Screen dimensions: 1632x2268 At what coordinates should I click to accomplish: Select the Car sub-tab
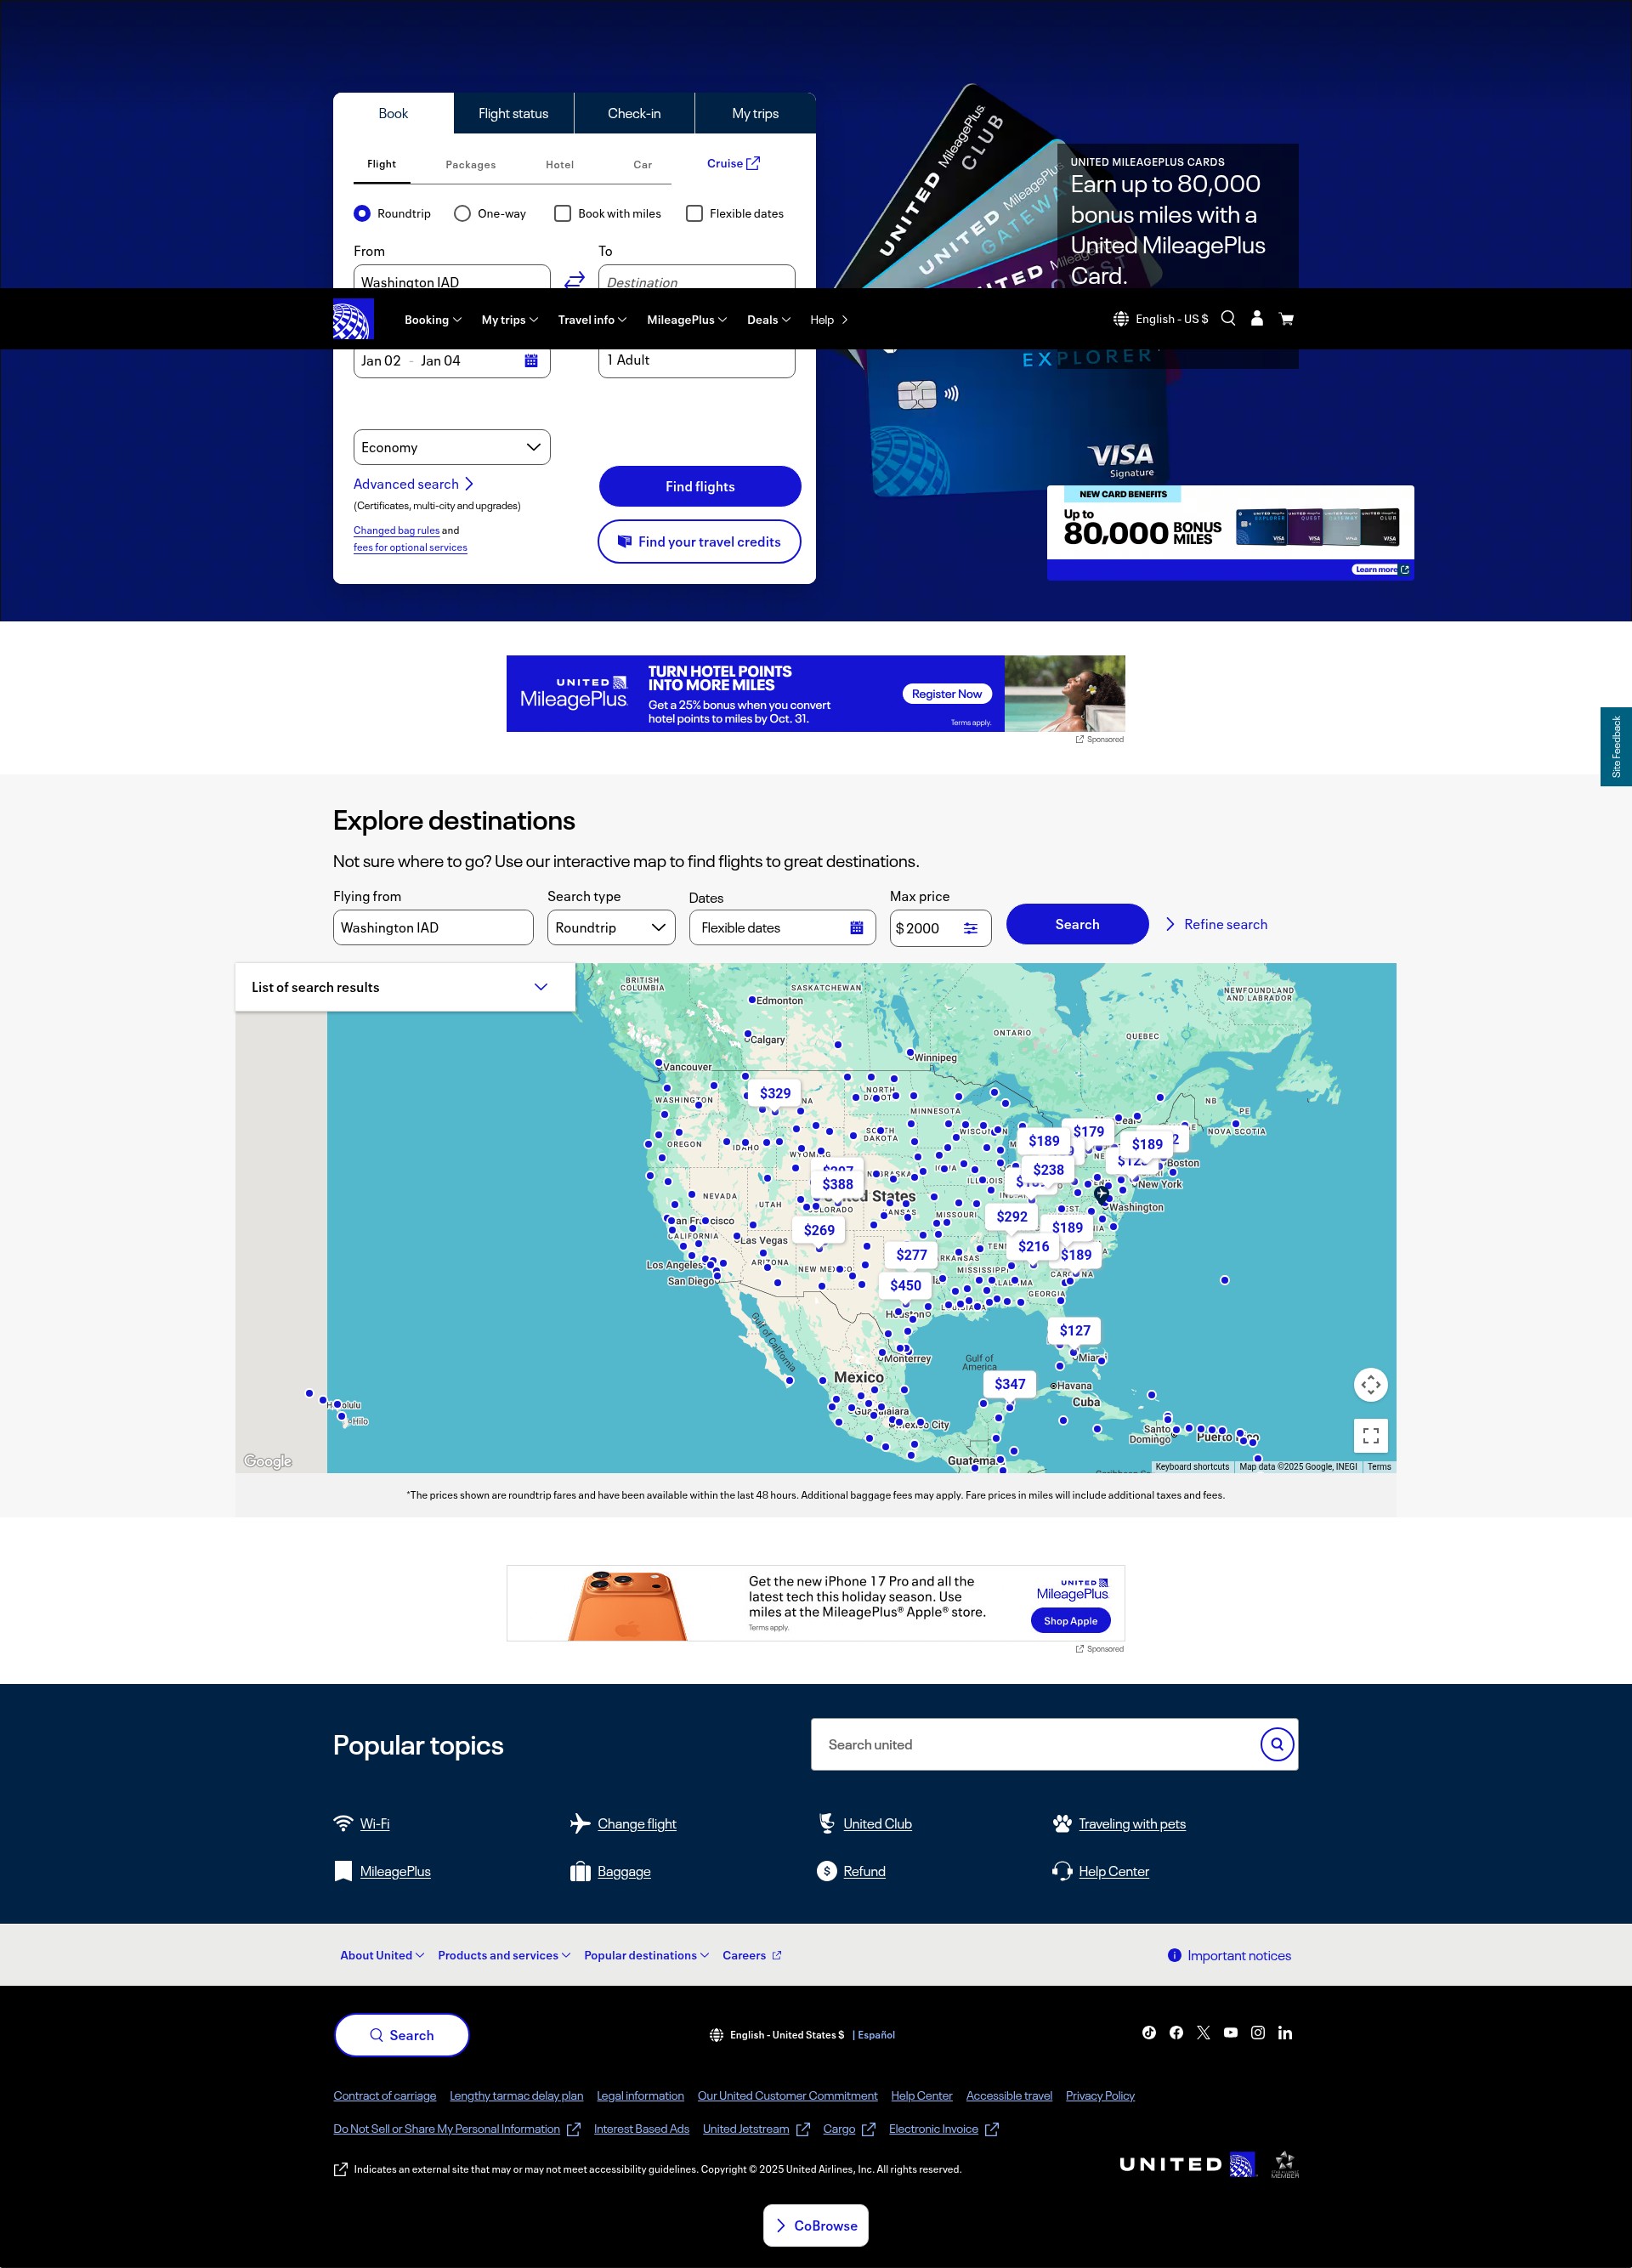pyautogui.click(x=643, y=165)
